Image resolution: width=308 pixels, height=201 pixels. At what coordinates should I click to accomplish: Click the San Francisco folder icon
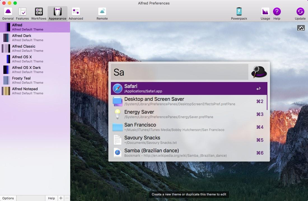[x=118, y=127]
